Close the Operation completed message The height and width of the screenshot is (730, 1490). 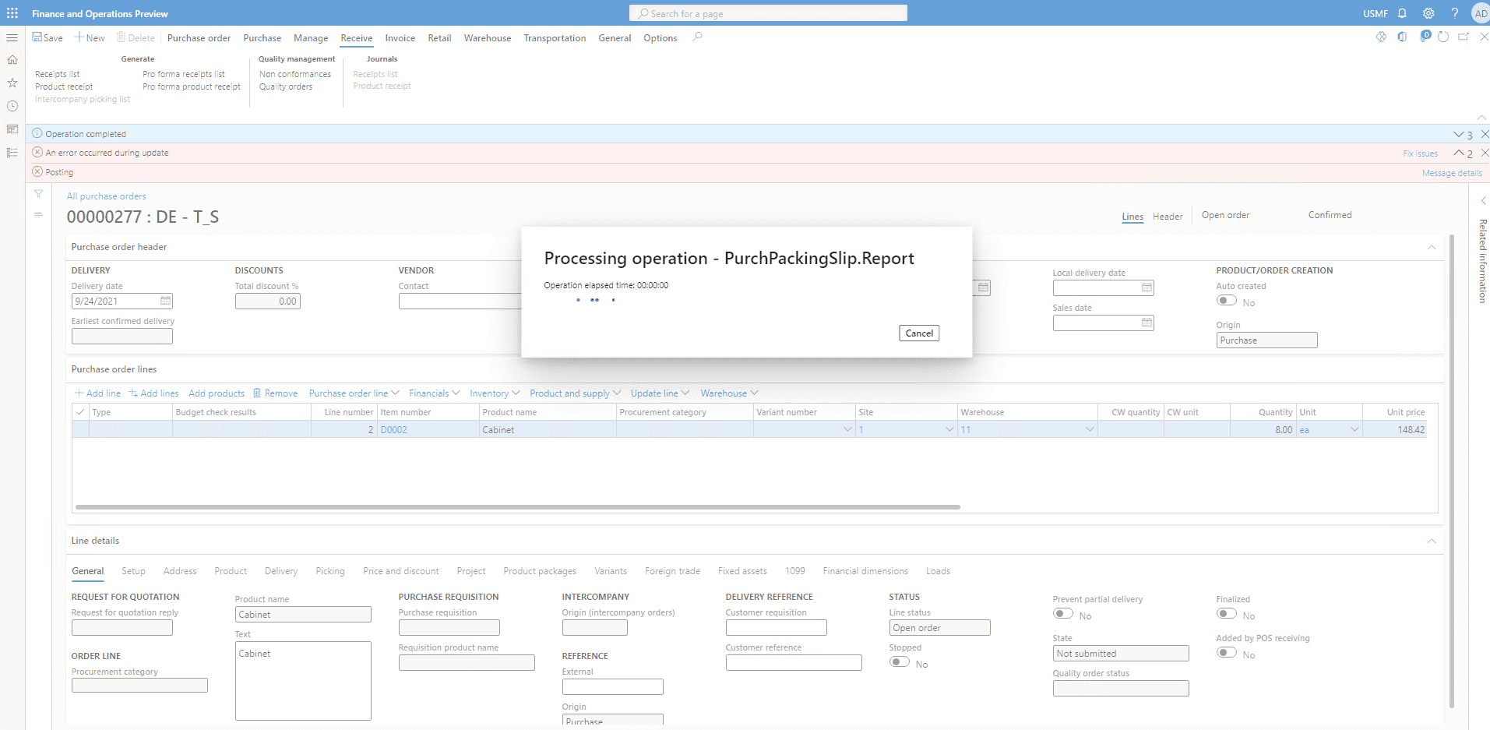pos(1485,134)
